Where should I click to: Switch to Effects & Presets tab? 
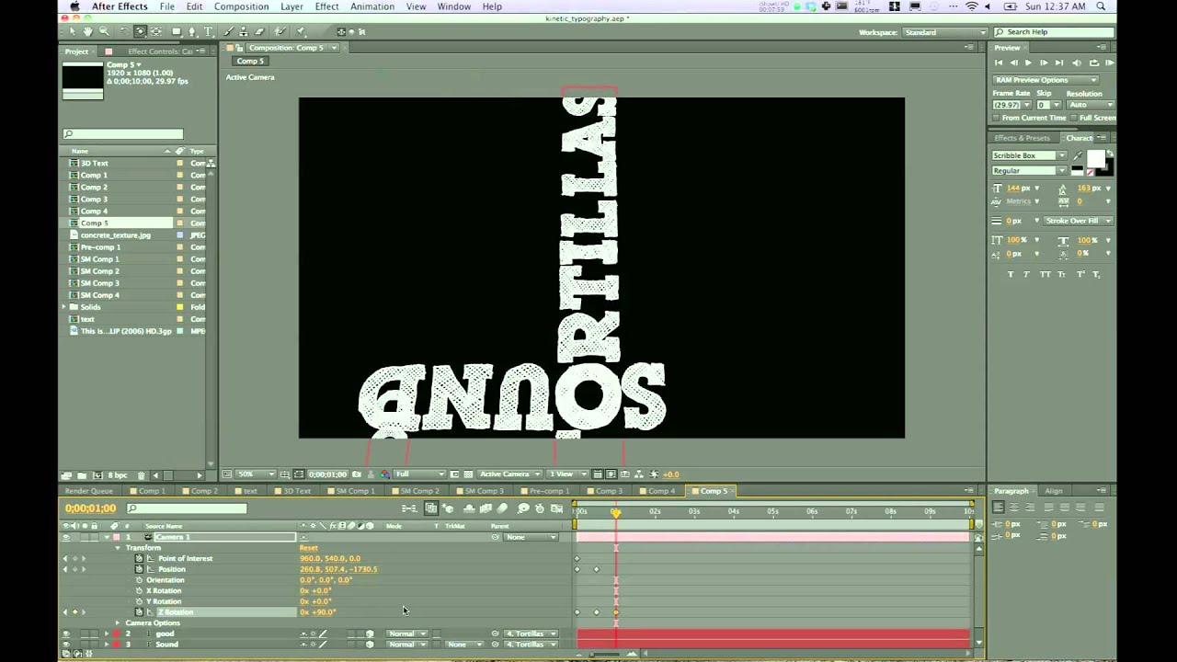click(x=1022, y=138)
